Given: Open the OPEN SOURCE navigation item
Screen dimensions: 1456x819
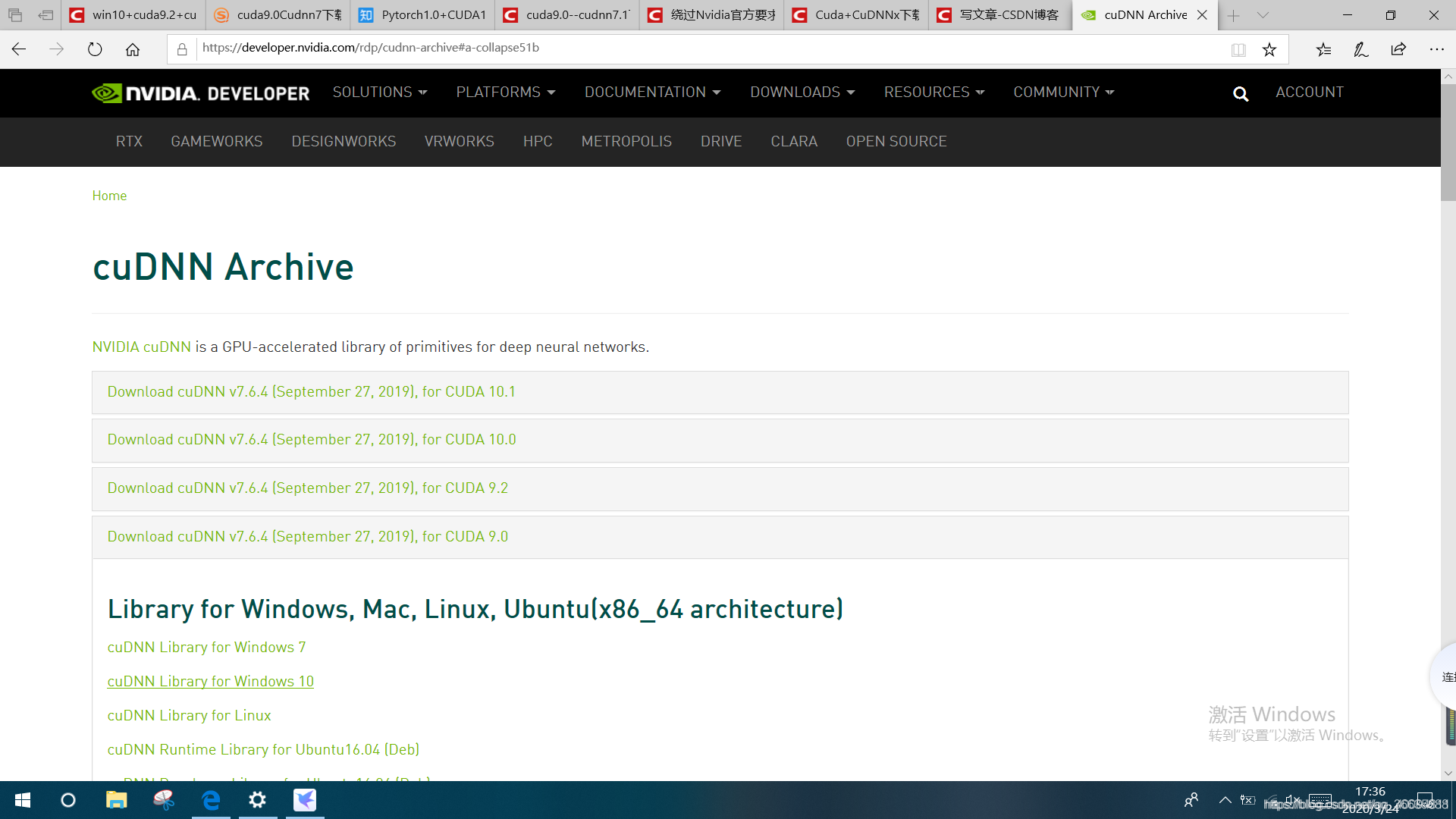Looking at the screenshot, I should [896, 142].
